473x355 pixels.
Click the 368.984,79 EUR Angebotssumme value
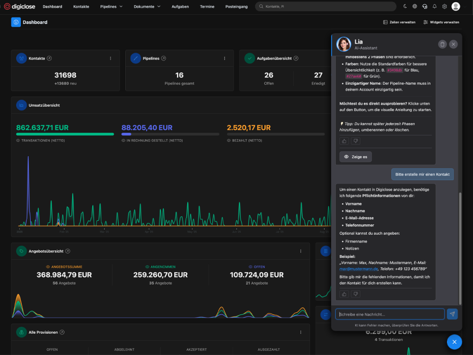[64, 275]
